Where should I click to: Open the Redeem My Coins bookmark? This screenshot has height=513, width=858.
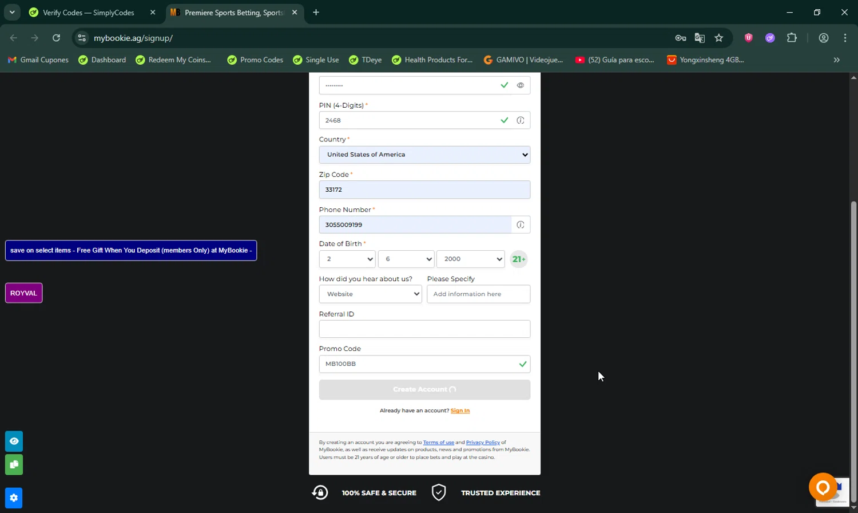pyautogui.click(x=174, y=60)
